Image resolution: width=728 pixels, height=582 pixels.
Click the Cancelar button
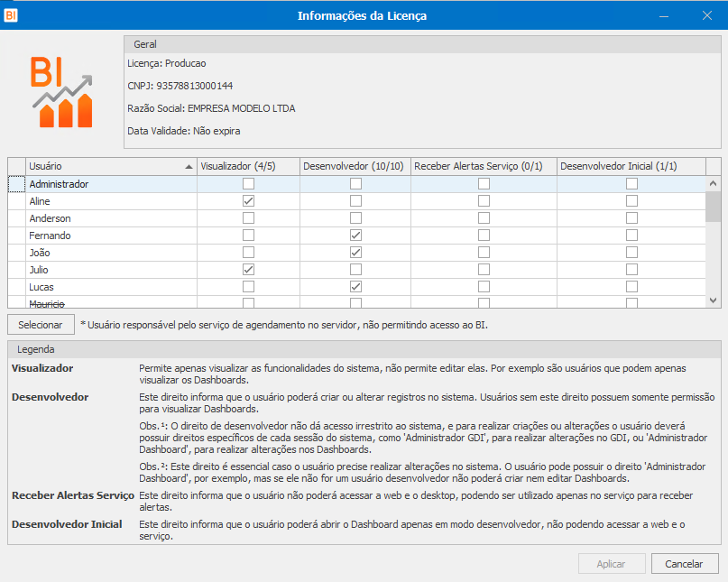[685, 564]
